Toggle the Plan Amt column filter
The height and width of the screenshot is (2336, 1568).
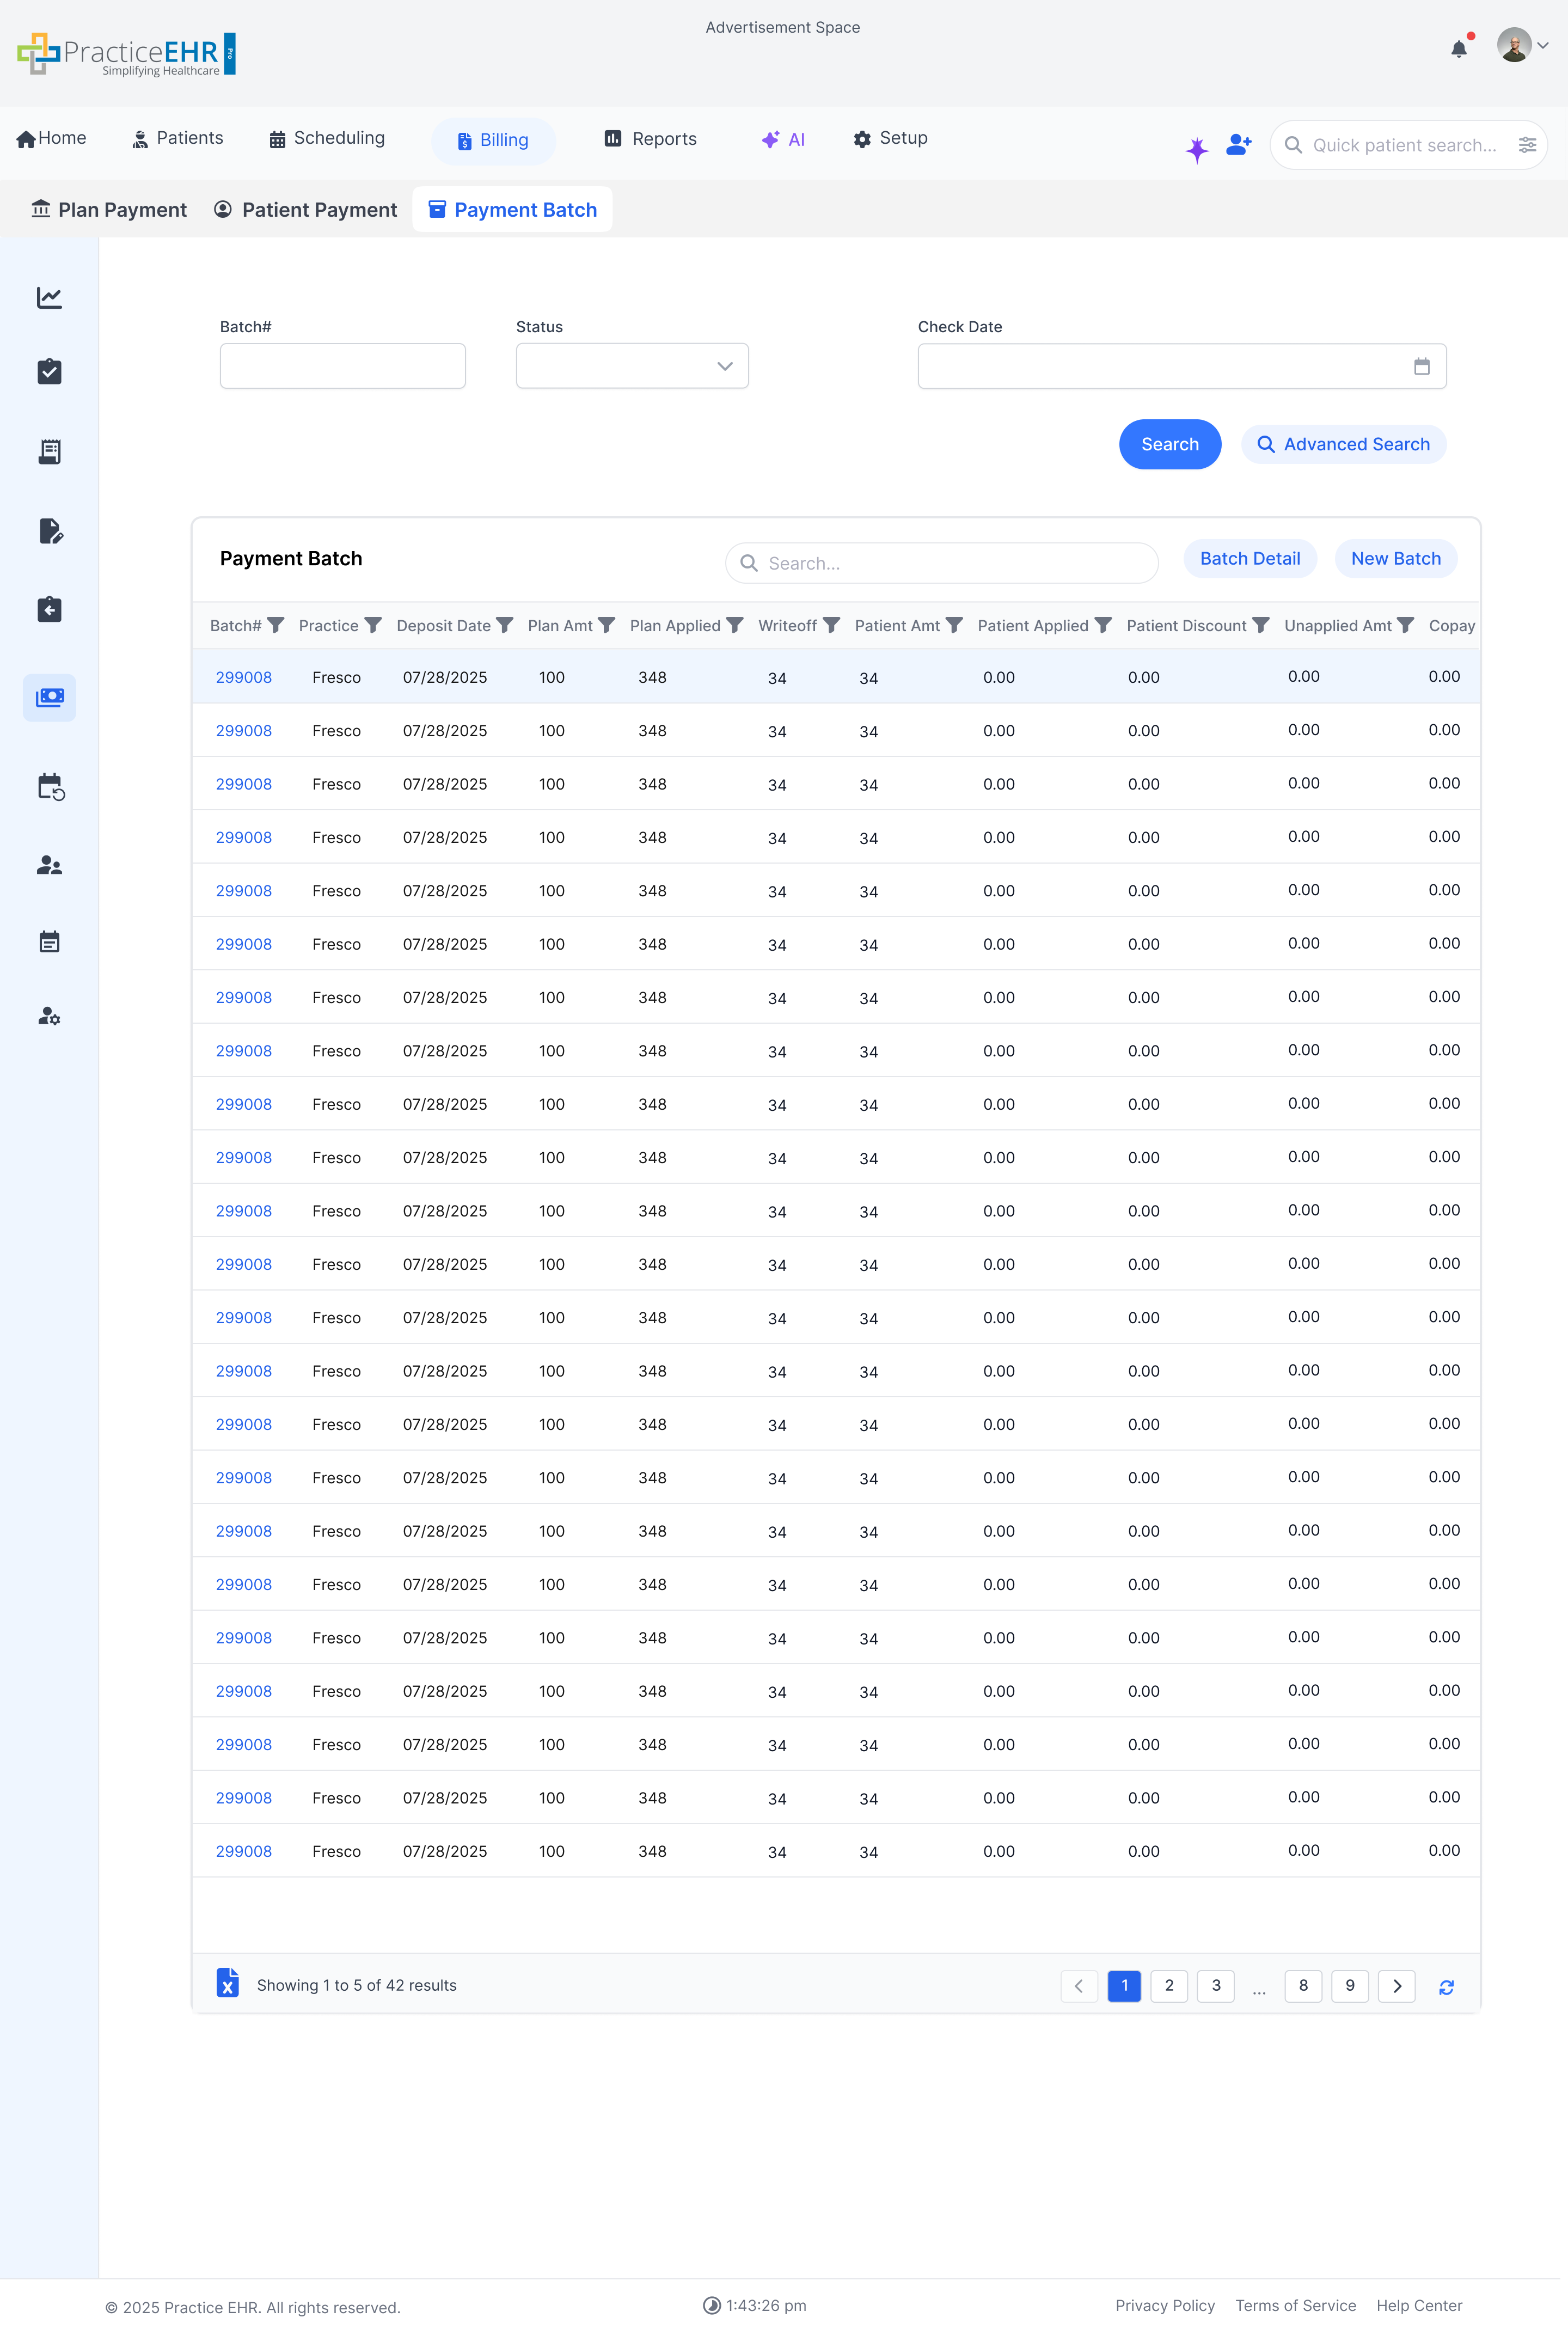pyautogui.click(x=606, y=625)
